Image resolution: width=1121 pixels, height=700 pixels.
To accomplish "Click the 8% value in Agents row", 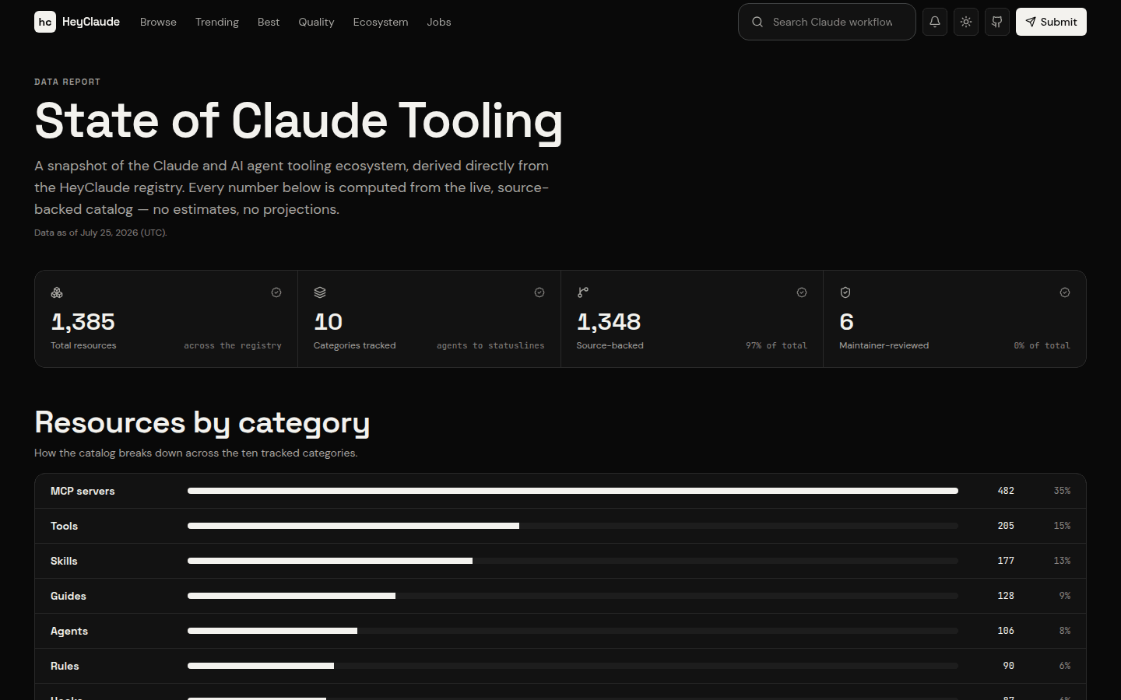I will pos(1065,631).
